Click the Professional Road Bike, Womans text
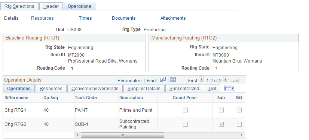The width and height of the screenshot is (309, 140). (x=103, y=61)
